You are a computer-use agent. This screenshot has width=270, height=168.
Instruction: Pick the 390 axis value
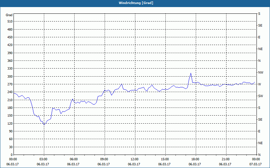[10, 53]
